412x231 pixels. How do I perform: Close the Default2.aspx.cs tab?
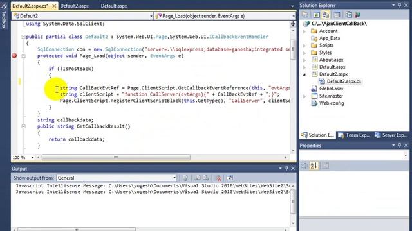[x=54, y=6]
